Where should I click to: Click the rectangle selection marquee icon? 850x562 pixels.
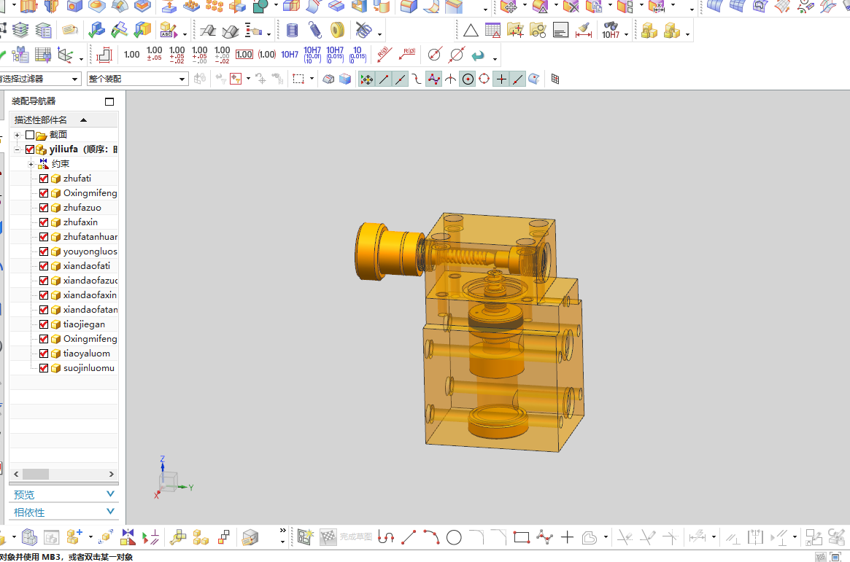(298, 79)
